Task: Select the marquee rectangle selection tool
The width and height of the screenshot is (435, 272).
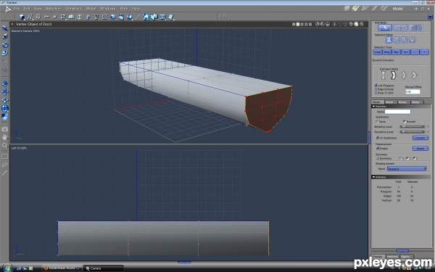Action: tap(5, 157)
